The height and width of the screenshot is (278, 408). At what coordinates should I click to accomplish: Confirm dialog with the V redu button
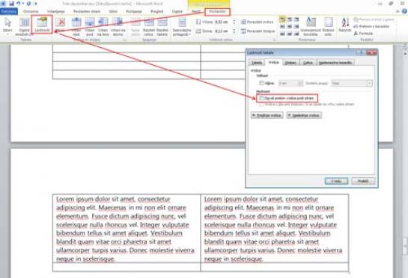(336, 181)
